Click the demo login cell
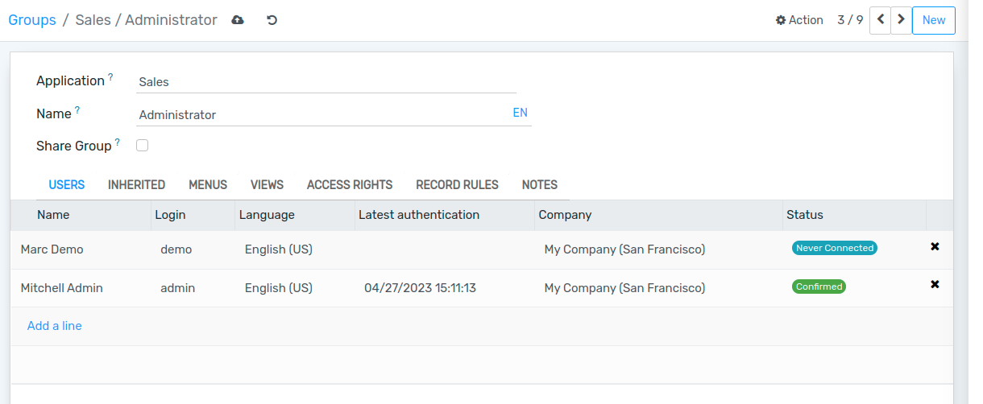This screenshot has width=983, height=404. coord(176,249)
